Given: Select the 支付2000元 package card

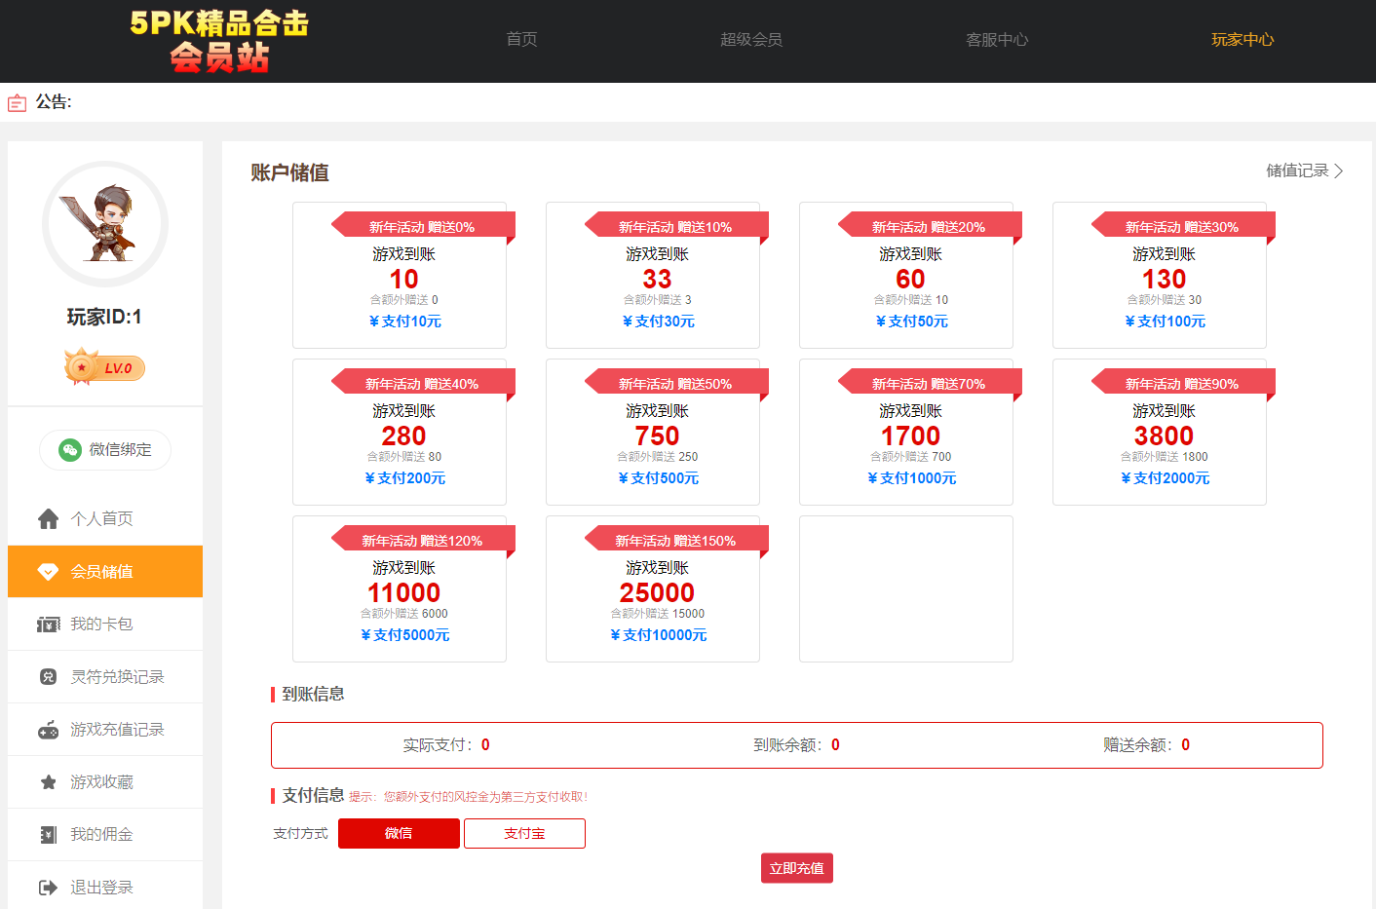Looking at the screenshot, I should pos(1160,433).
